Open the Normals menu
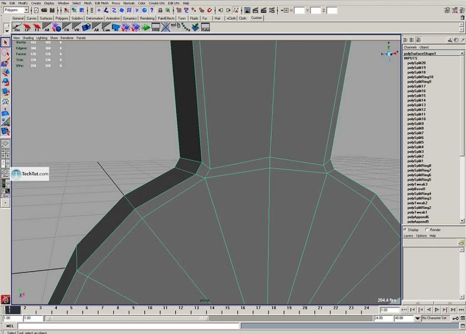 pyautogui.click(x=129, y=3)
